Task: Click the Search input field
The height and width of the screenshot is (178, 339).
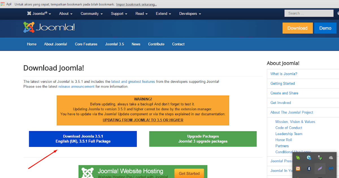Action: tap(309, 13)
